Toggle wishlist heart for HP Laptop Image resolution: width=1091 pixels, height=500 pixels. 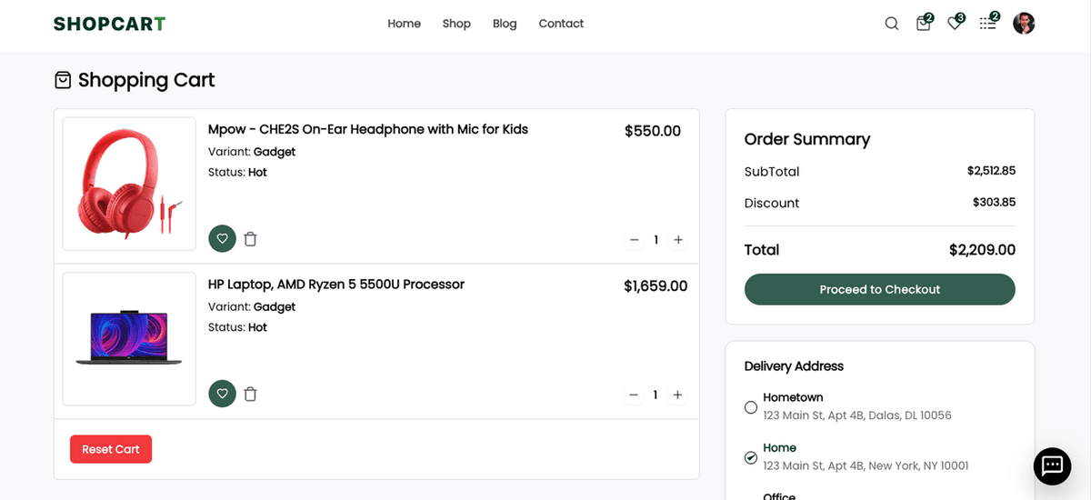[x=222, y=395]
